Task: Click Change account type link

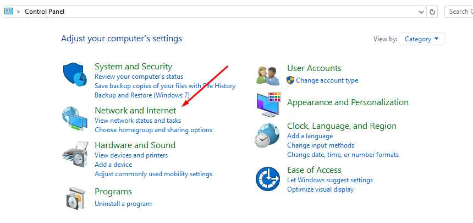Action: 327,80
